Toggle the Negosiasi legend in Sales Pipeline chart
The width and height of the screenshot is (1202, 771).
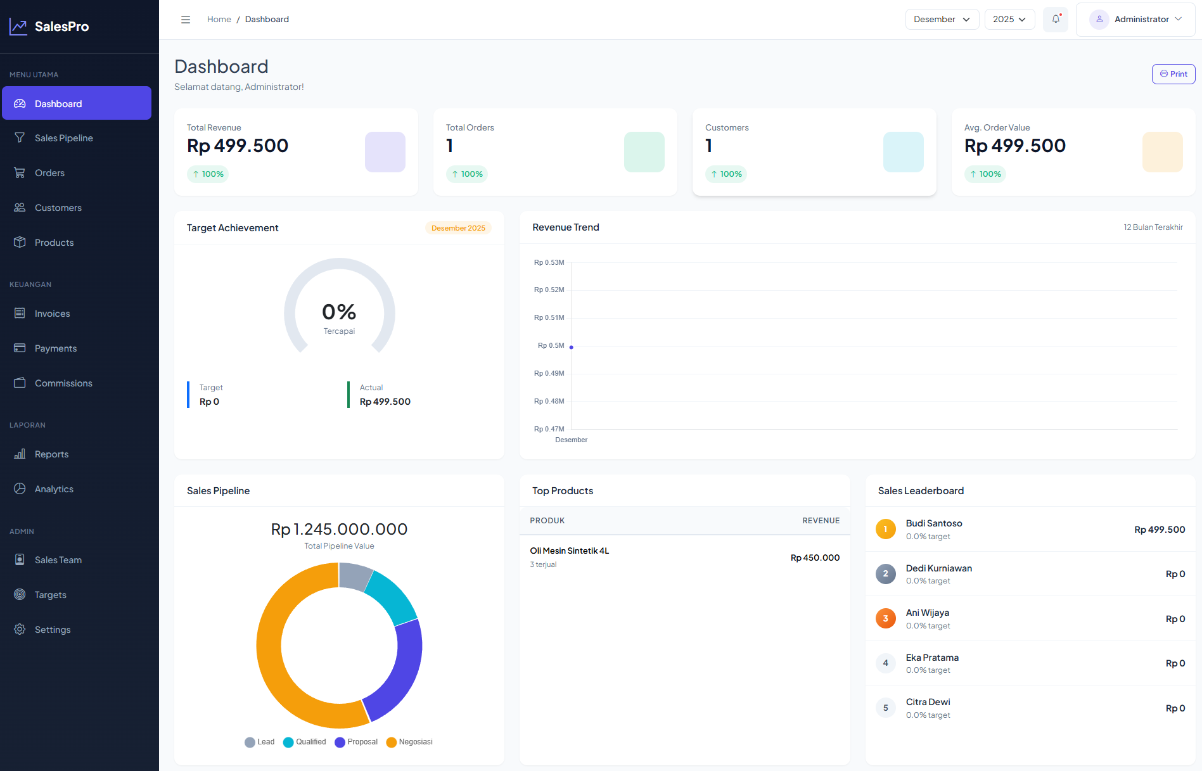click(x=409, y=742)
